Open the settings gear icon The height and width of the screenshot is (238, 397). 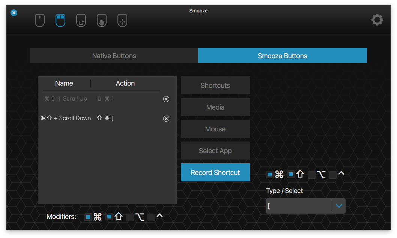point(377,20)
